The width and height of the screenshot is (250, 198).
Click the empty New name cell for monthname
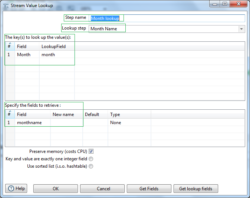[66, 122]
